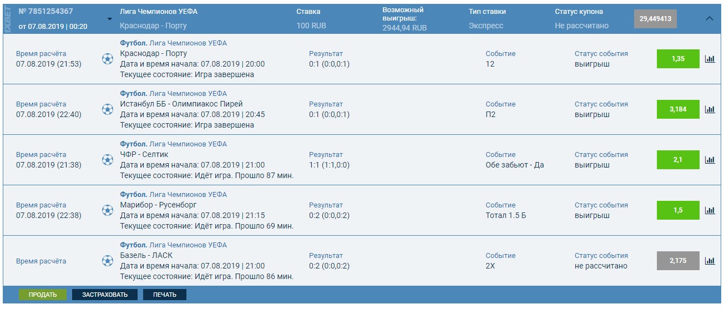Select the green 3,184 odds box
This screenshot has width=724, height=309.
pos(678,109)
